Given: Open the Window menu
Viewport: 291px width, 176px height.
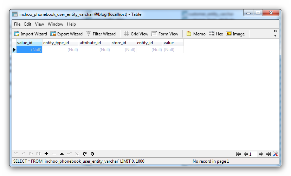Looking at the screenshot, I should (56, 24).
